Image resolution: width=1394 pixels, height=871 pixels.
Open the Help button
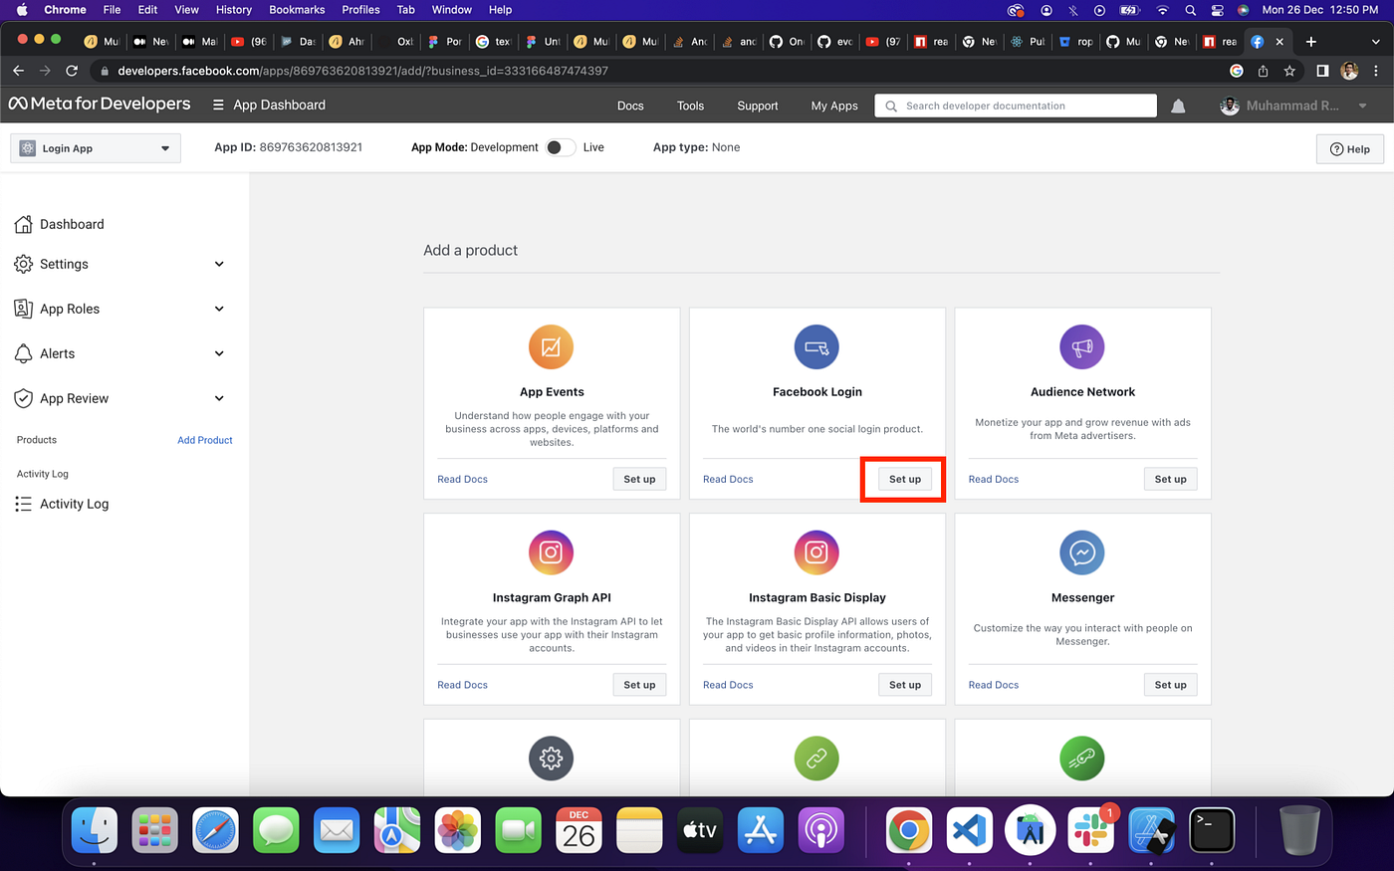pos(1350,148)
